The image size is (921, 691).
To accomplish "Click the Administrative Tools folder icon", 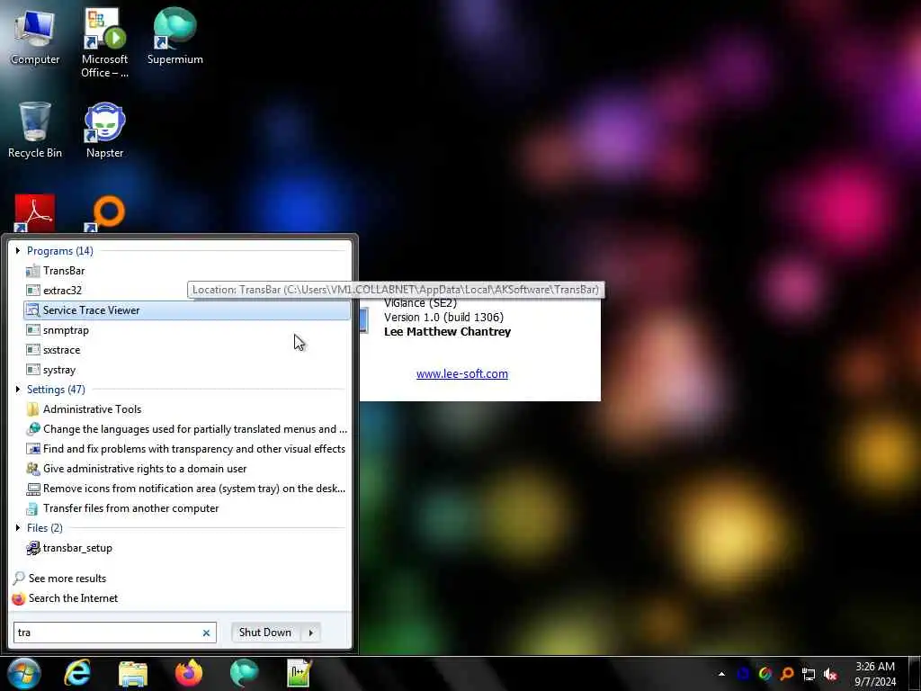I will 33,409.
